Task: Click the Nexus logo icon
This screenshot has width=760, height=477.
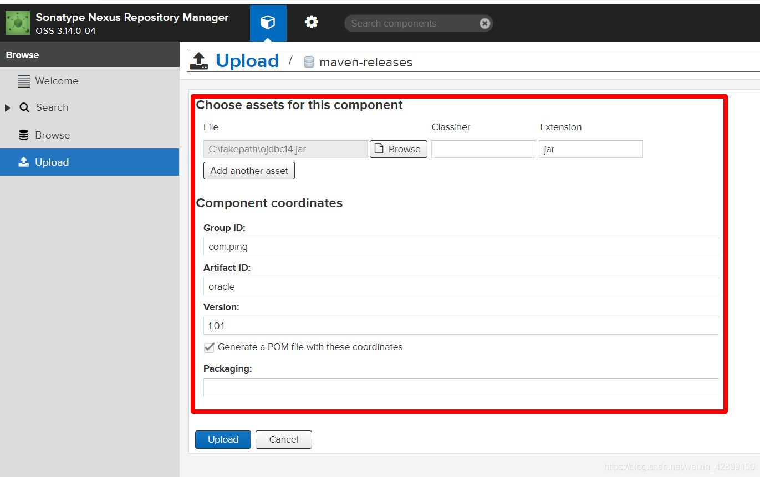Action: (18, 23)
